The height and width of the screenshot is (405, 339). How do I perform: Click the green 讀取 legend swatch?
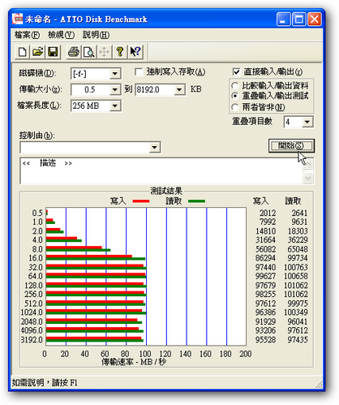point(196,201)
